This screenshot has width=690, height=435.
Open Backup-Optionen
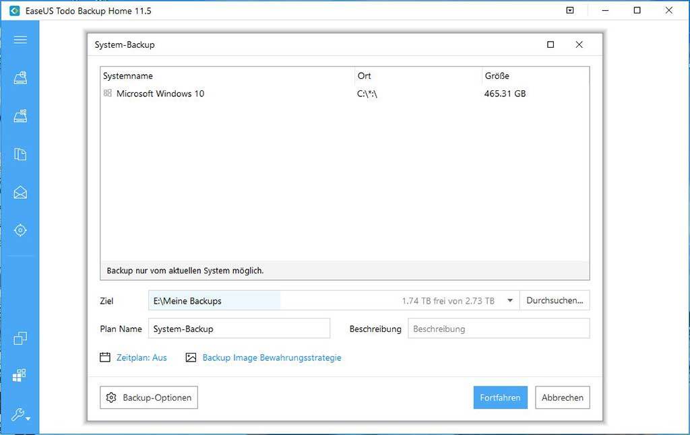[x=149, y=397]
